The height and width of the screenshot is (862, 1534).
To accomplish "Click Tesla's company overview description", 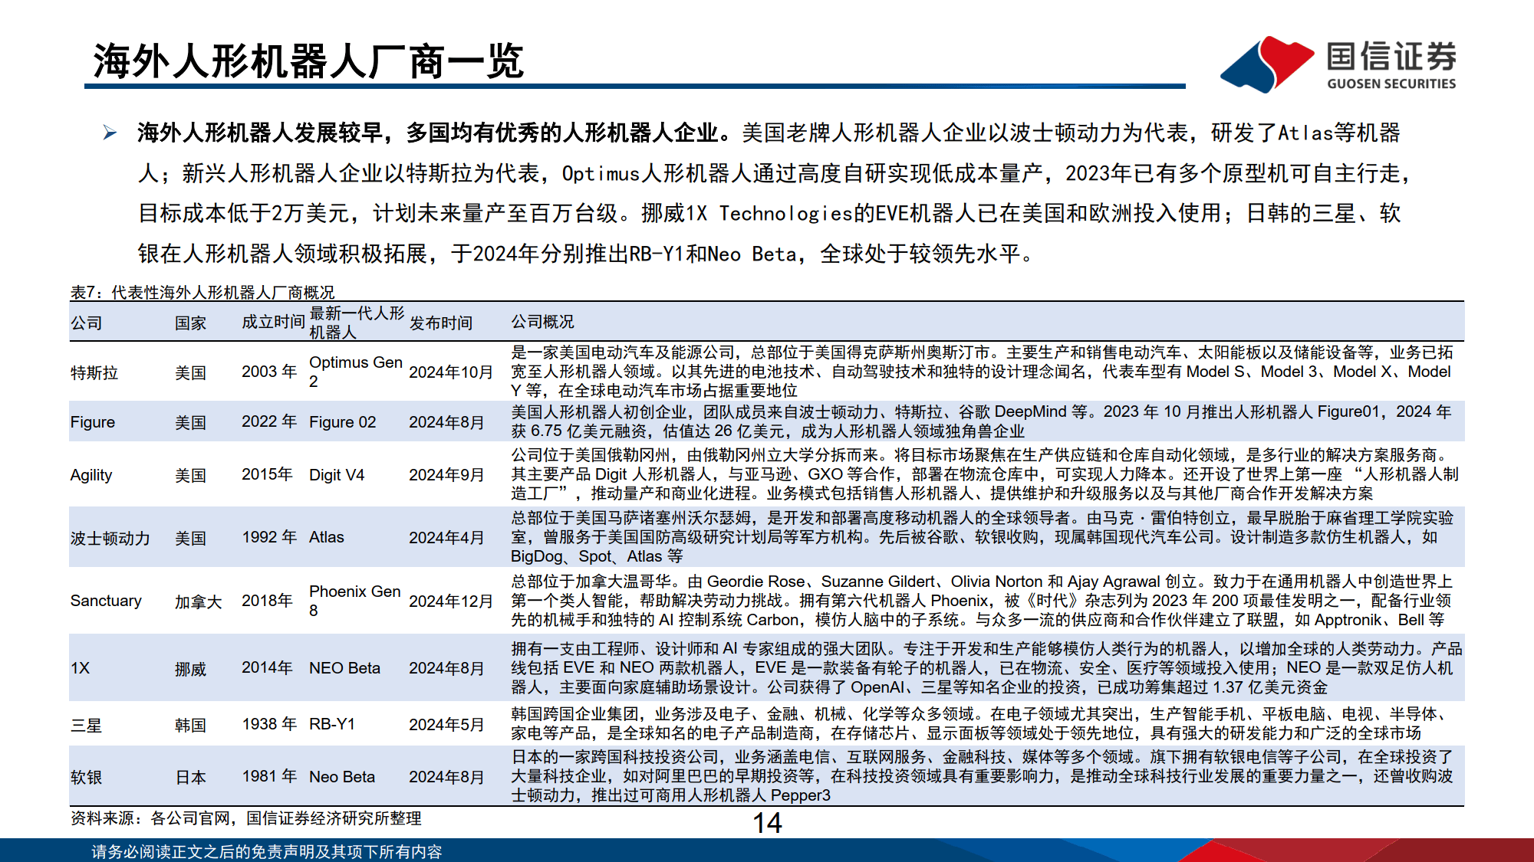I will click(983, 372).
